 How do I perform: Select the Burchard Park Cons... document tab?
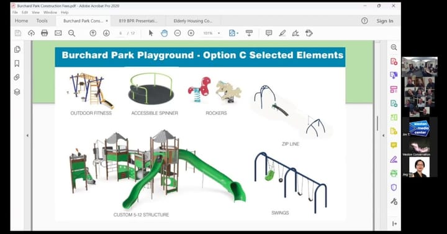point(83,21)
